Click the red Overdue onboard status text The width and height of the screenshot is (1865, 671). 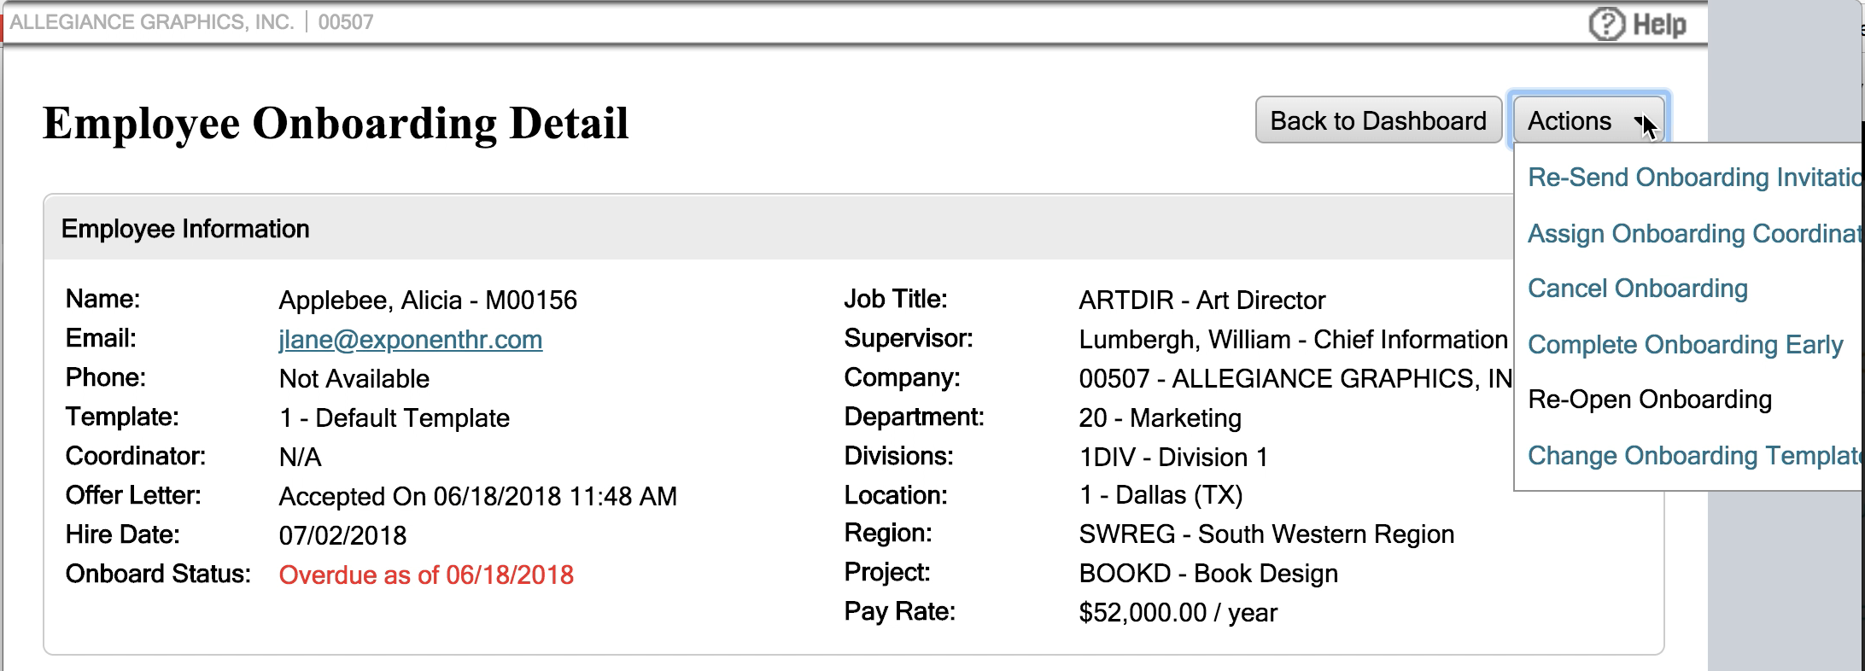tap(426, 575)
